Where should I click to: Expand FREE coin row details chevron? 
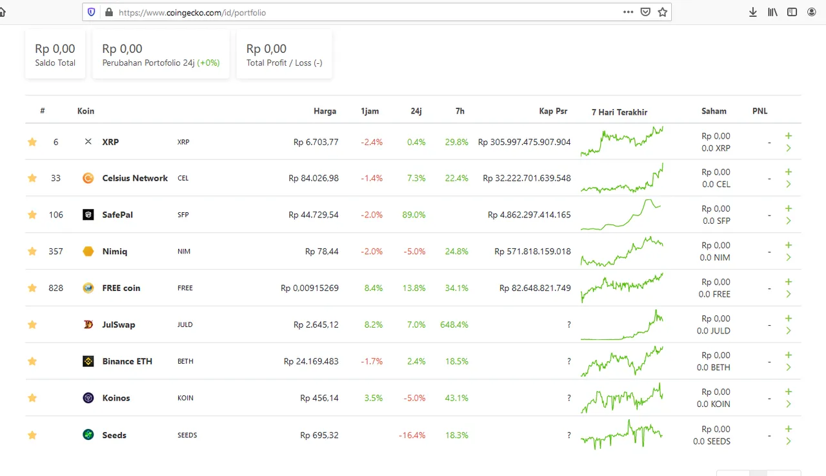tap(789, 295)
